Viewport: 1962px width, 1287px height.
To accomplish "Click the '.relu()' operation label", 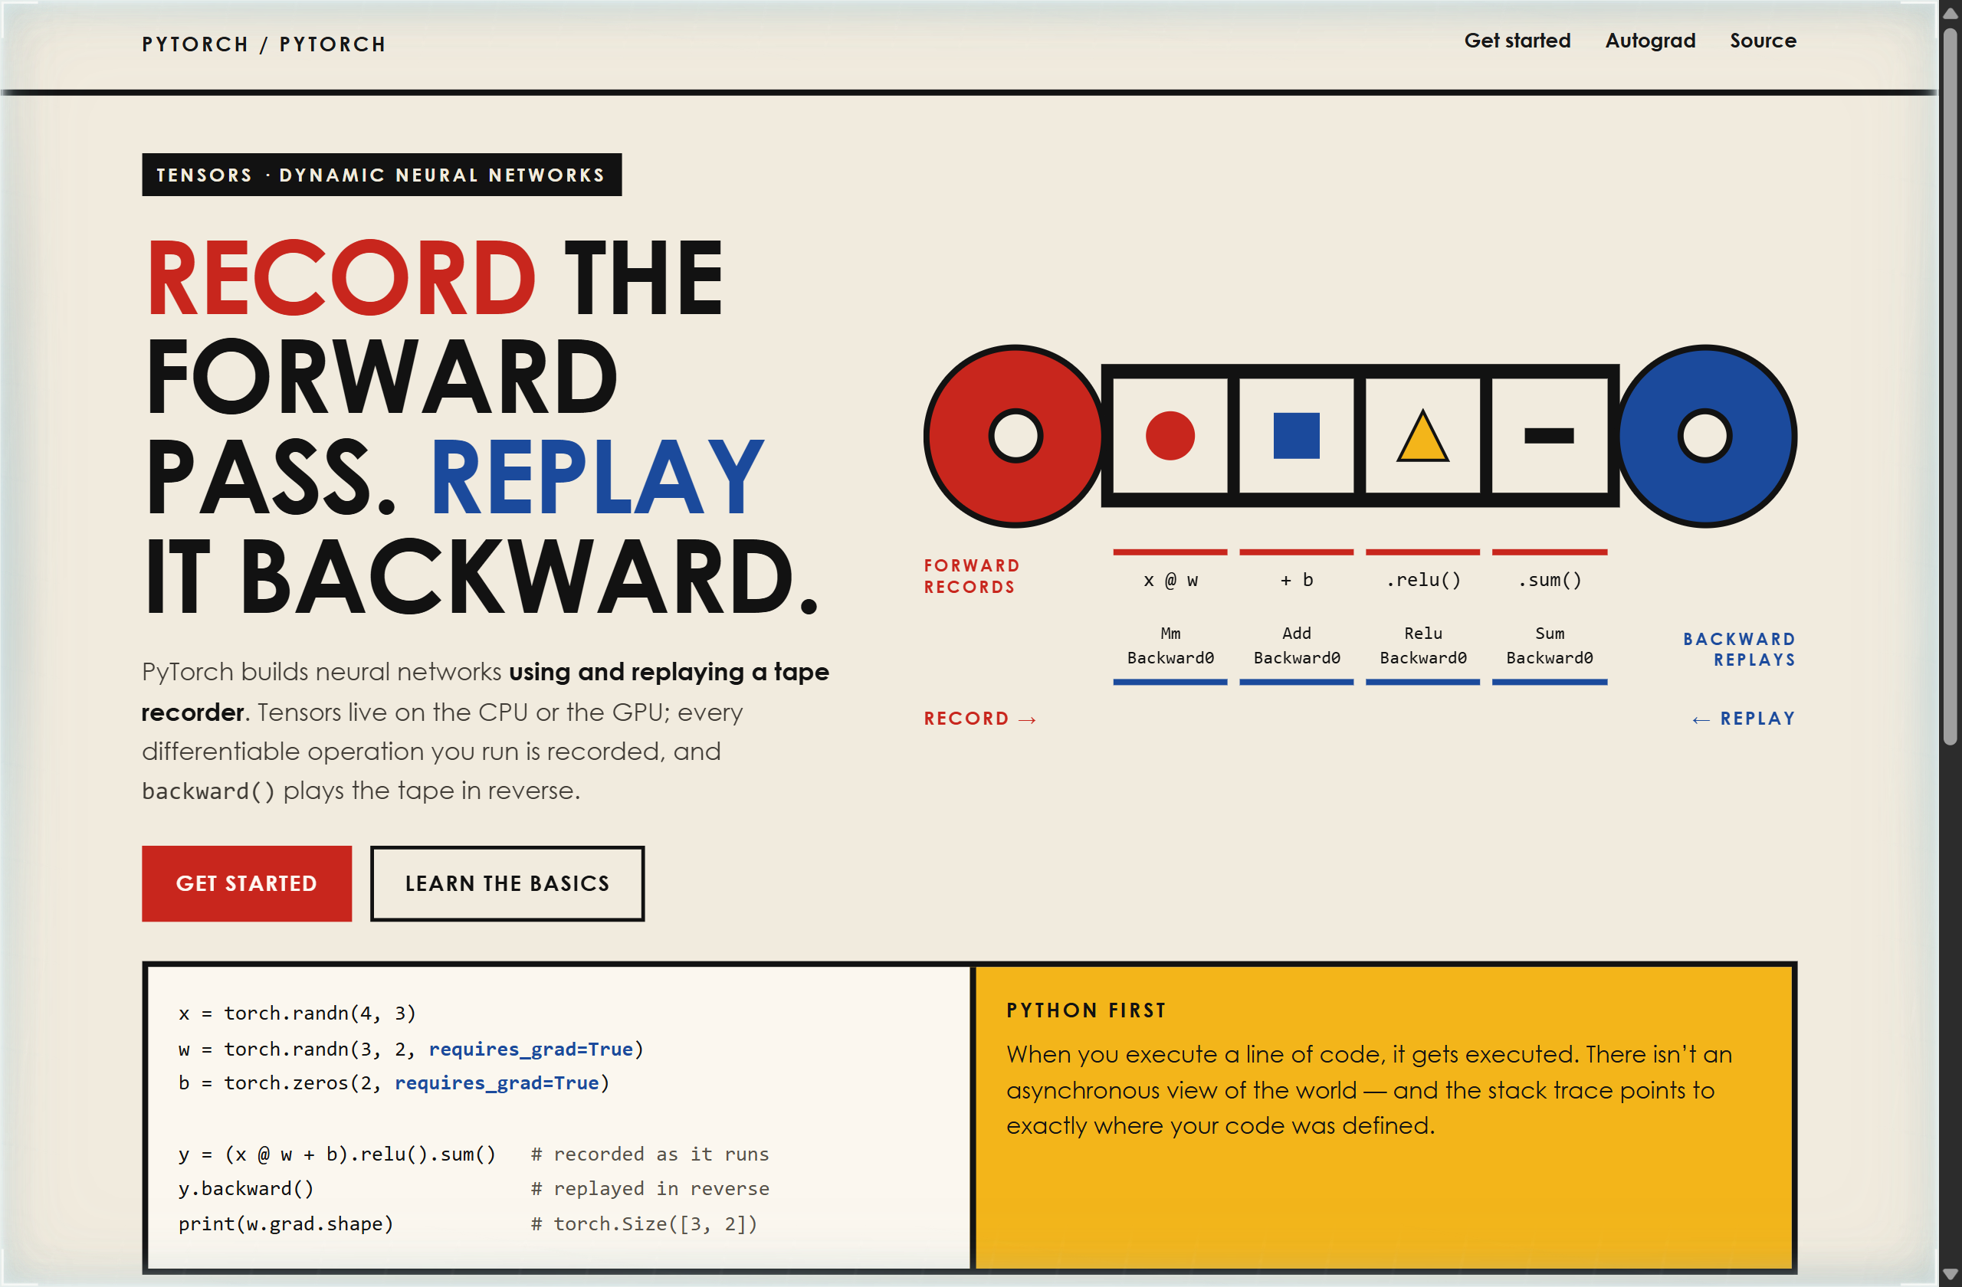I will pyautogui.click(x=1423, y=580).
